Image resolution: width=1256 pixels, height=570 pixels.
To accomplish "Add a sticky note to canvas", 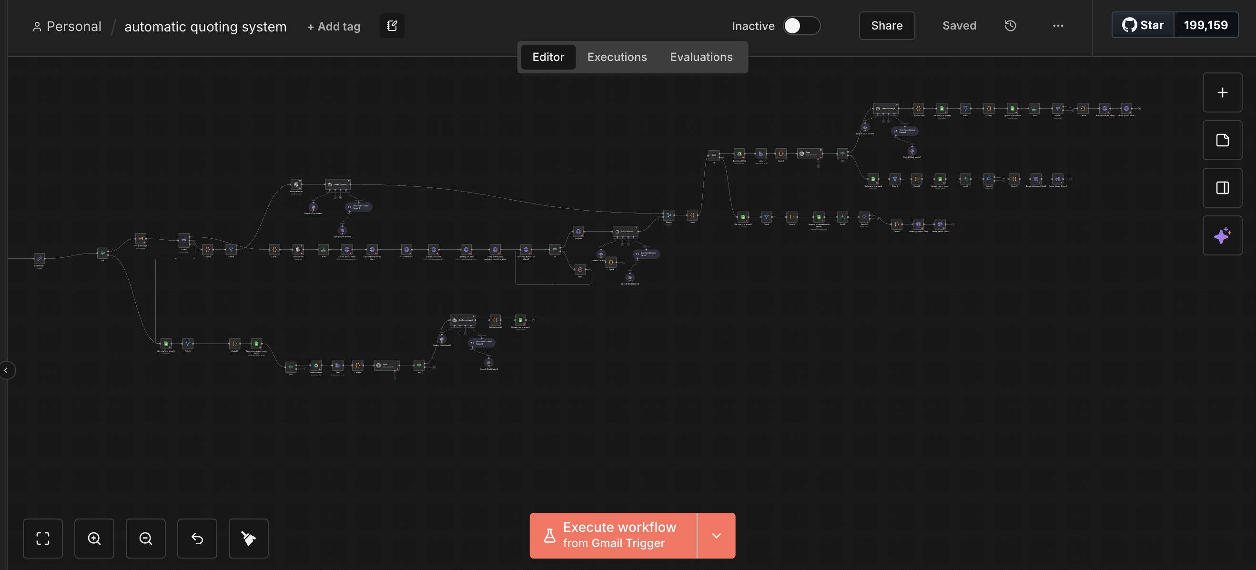I will click(1222, 141).
